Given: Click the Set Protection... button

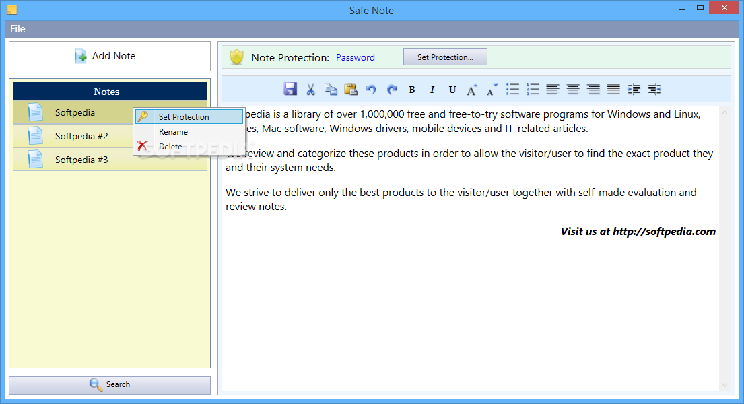Looking at the screenshot, I should [445, 57].
